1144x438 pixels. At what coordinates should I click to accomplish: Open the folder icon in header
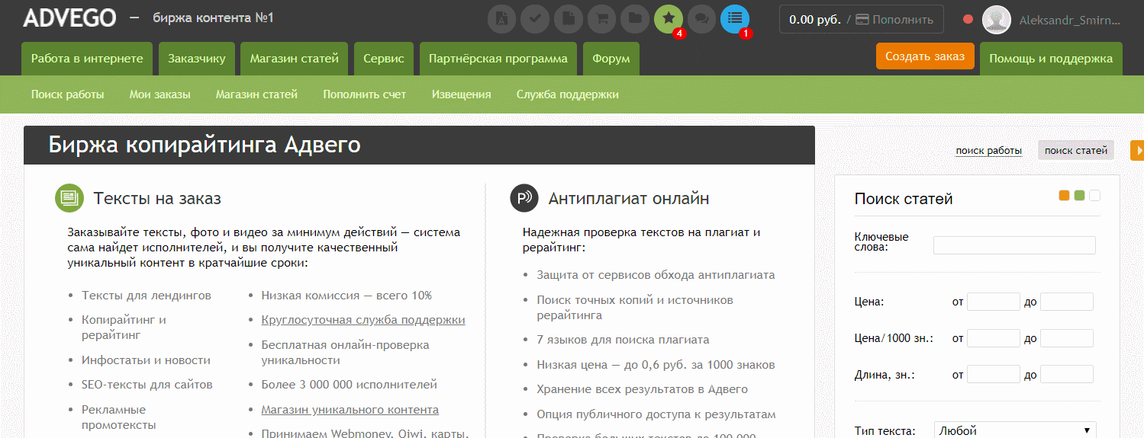(x=635, y=19)
